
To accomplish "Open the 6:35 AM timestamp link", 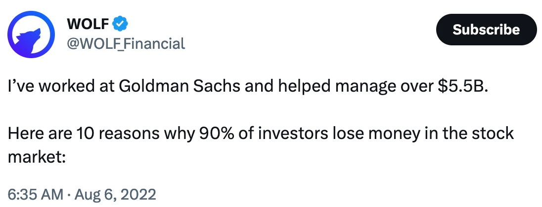I will coord(35,195).
